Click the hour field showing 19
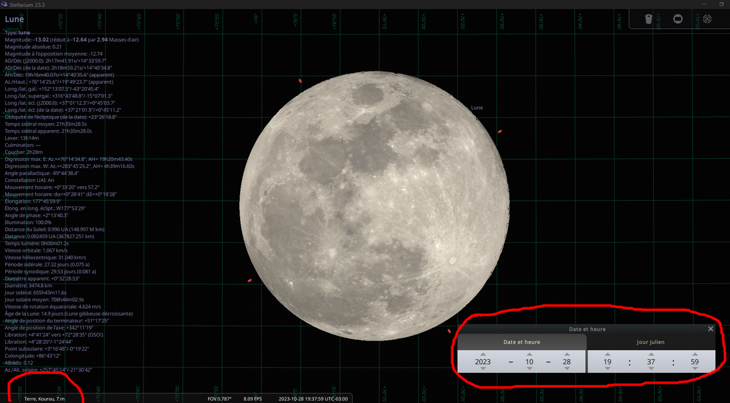This screenshot has height=403, width=730. click(607, 362)
